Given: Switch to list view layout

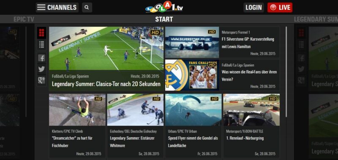Looking at the screenshot, I should pos(41,45).
